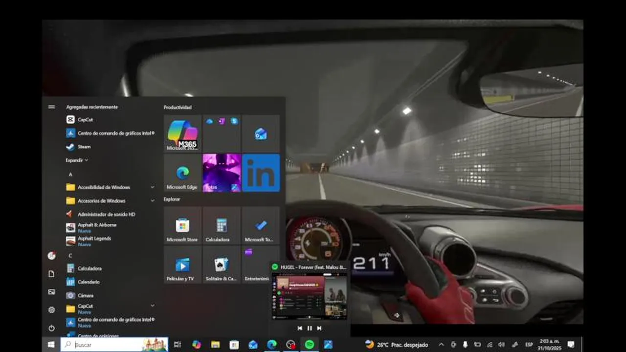Open the Microsoft Store tile

pos(182,225)
